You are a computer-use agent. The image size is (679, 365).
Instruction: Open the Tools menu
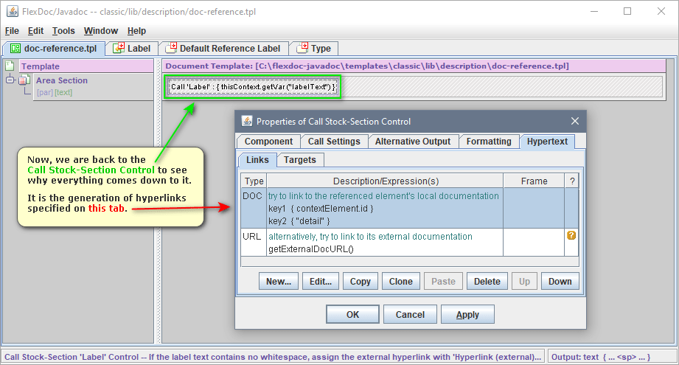point(63,31)
